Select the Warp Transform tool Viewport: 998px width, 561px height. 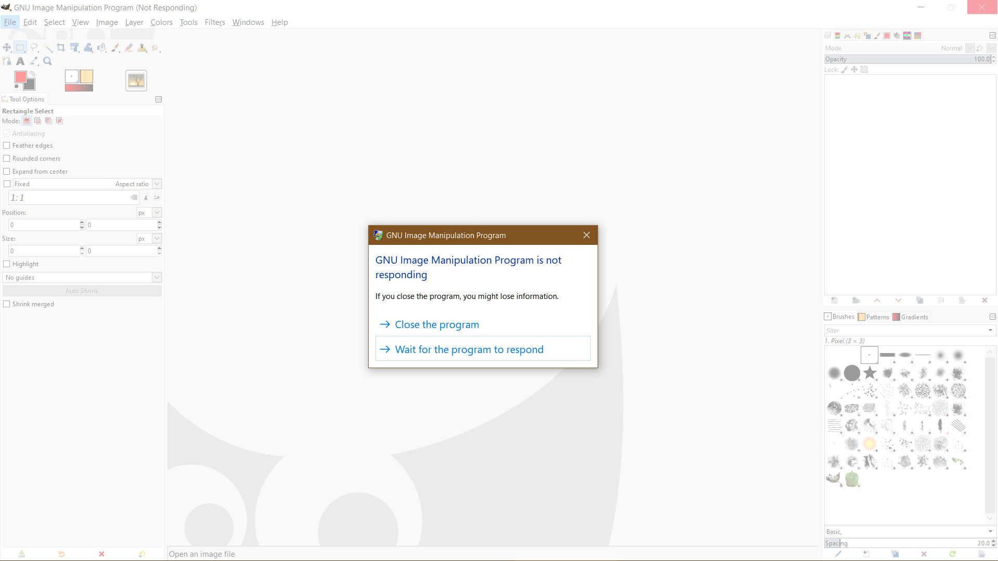click(88, 48)
